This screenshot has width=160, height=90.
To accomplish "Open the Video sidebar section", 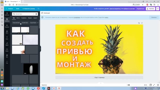I will click(7, 50).
